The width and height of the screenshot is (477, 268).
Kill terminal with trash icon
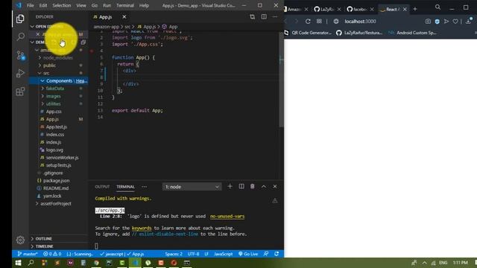tap(252, 186)
